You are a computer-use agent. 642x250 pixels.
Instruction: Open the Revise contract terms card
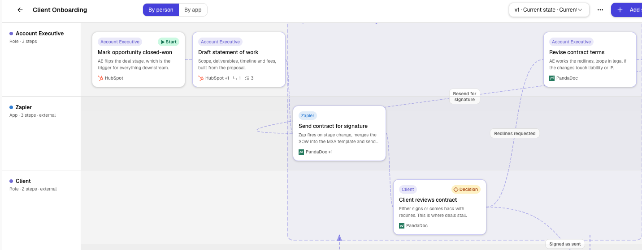(x=590, y=59)
